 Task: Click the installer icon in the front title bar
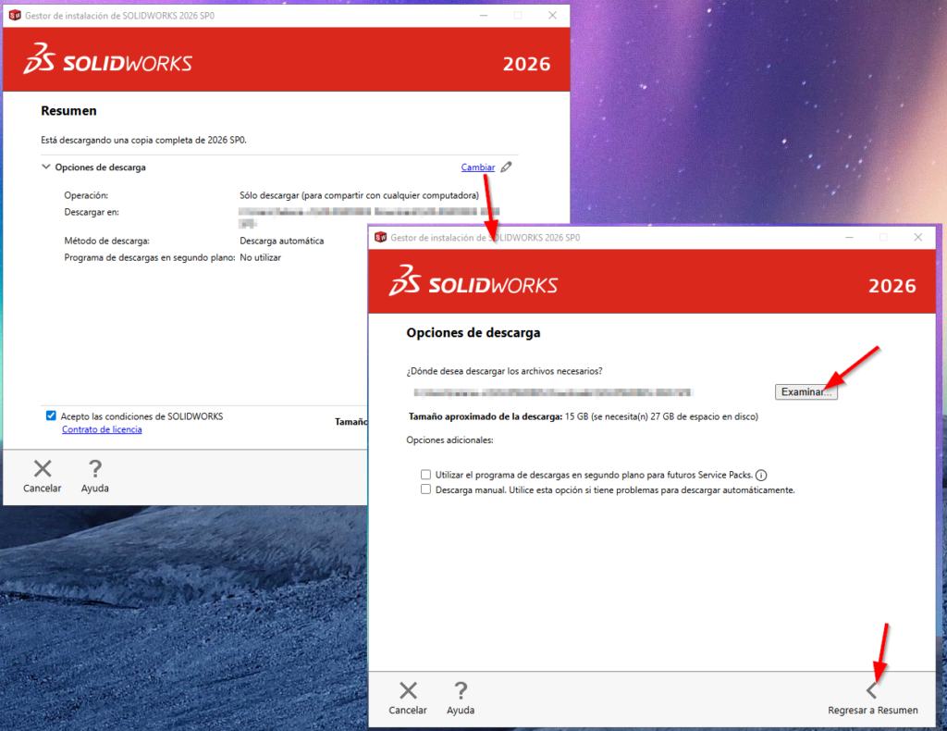(379, 237)
